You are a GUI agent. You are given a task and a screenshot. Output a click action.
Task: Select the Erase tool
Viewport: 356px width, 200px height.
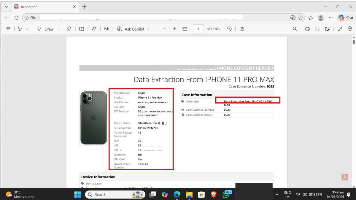click(x=69, y=29)
